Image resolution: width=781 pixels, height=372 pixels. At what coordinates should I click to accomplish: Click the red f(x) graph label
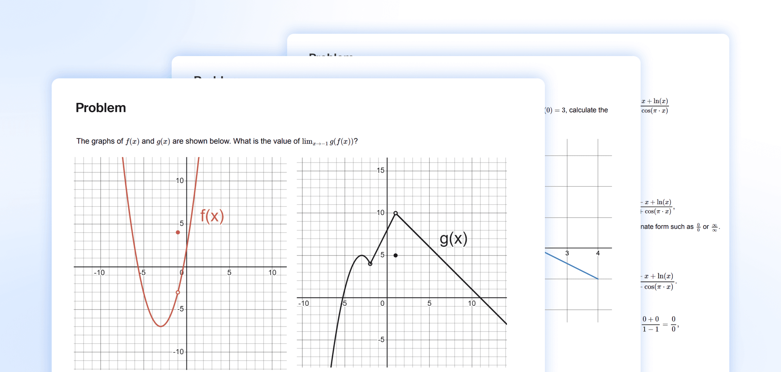click(x=212, y=216)
